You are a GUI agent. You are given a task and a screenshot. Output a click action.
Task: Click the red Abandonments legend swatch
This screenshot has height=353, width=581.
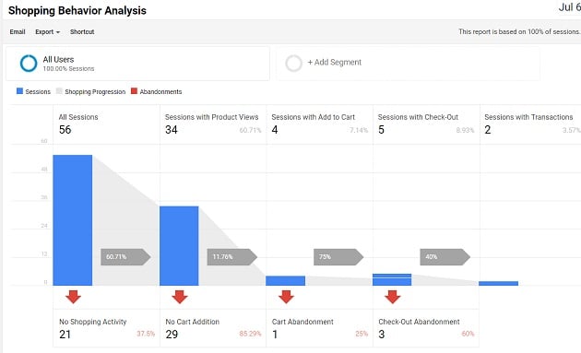coord(134,91)
